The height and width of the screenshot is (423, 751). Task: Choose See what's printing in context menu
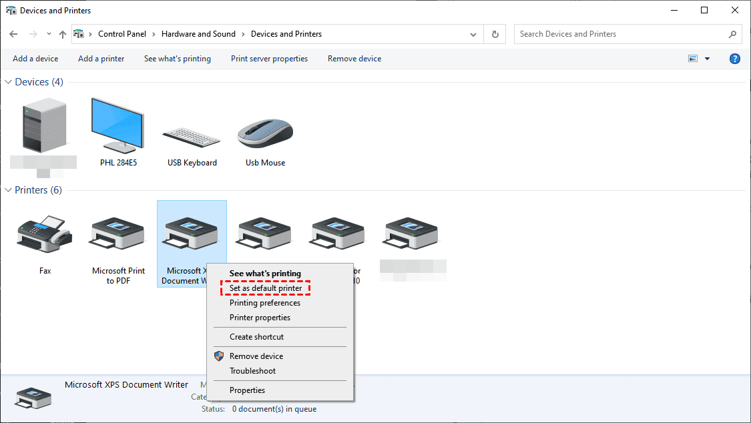pos(265,274)
